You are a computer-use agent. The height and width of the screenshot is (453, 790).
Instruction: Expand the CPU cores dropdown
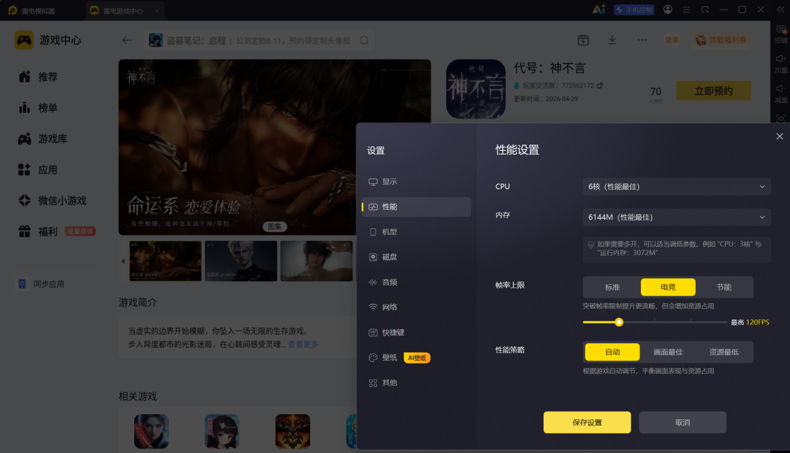[x=677, y=187]
